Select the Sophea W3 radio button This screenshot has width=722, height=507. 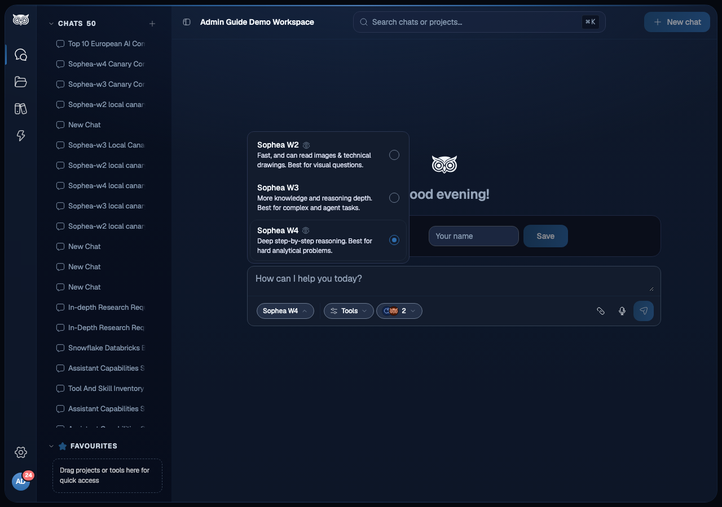click(394, 198)
